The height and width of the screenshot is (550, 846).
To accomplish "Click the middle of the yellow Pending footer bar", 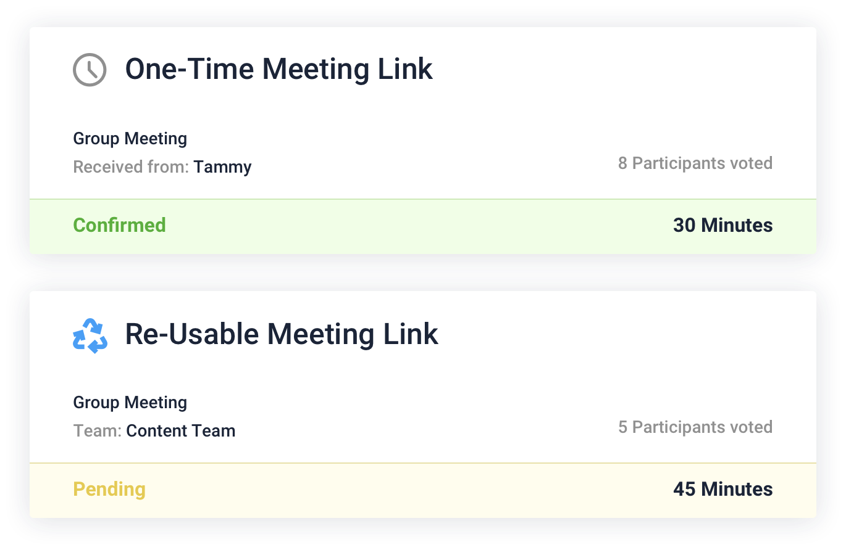I will (423, 490).
